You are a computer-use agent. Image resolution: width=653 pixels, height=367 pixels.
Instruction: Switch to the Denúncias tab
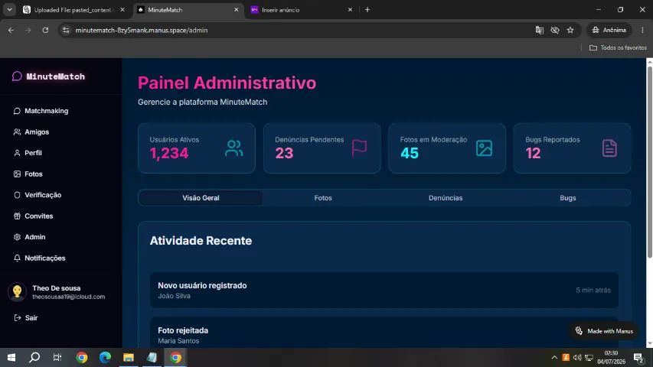(446, 198)
